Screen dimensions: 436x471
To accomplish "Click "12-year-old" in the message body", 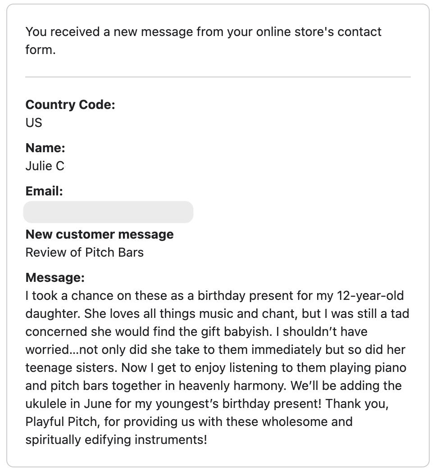I will click(x=371, y=296).
